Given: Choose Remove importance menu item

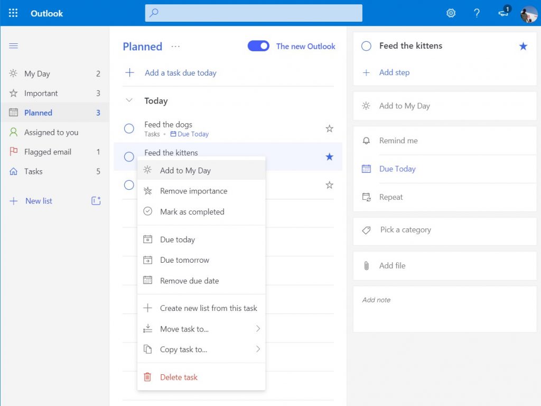Looking at the screenshot, I should pos(201,191).
